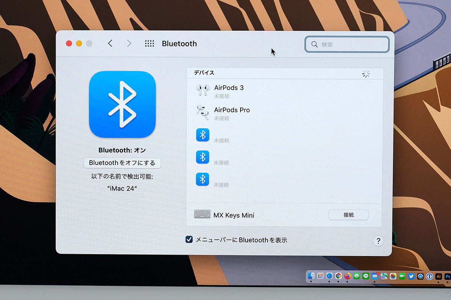451x300 pixels.
Task: Open Mail in the Dock
Action: [375, 276]
